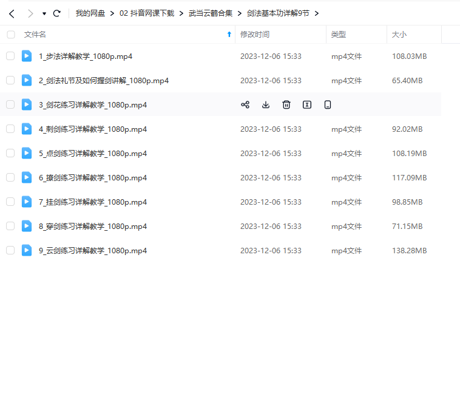460x399 pixels.
Task: Open navigation history dropdown triangle
Action: pyautogui.click(x=44, y=13)
